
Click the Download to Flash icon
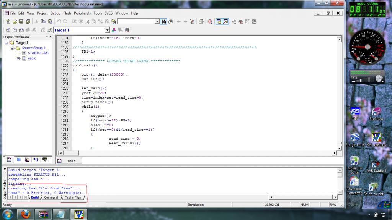click(43, 30)
